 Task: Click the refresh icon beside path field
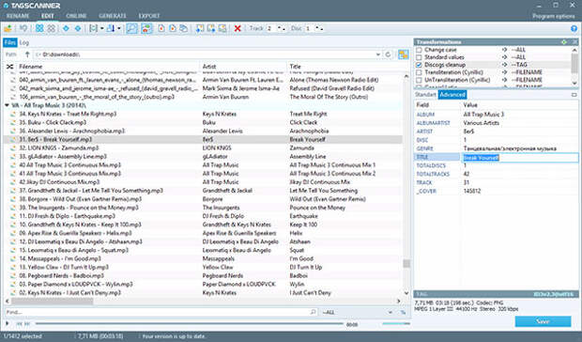point(388,54)
